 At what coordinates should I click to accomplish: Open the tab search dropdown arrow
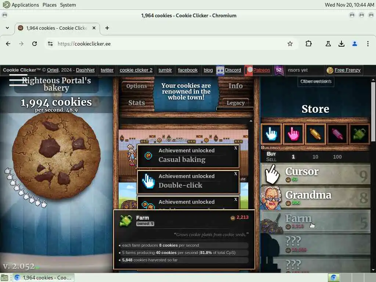7,28
